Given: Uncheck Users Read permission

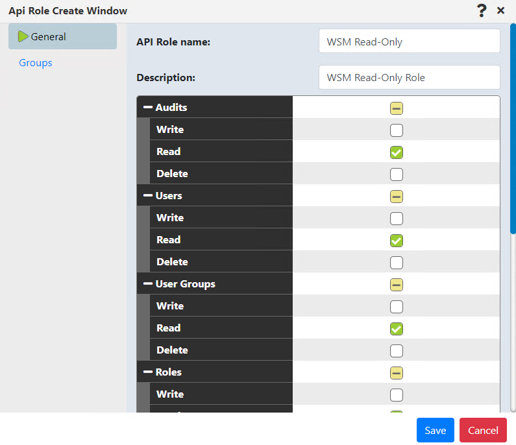Looking at the screenshot, I should (x=396, y=241).
